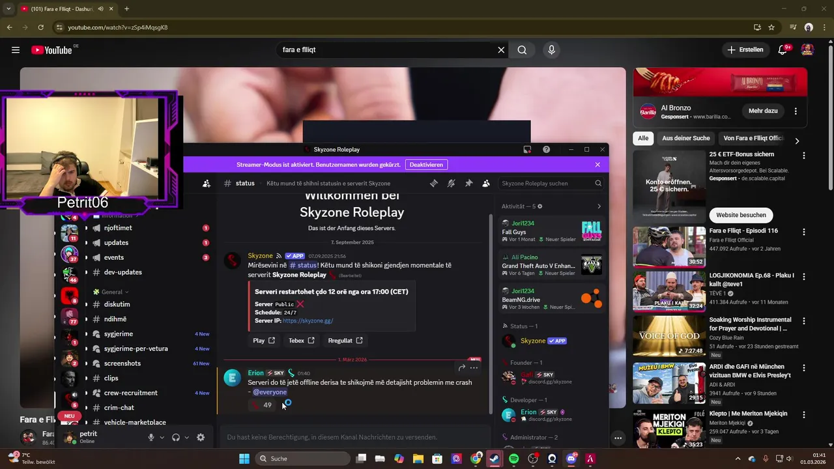Viewport: 834px width, 469px height.
Task: Open the sygjerime forum channel
Action: click(151, 334)
